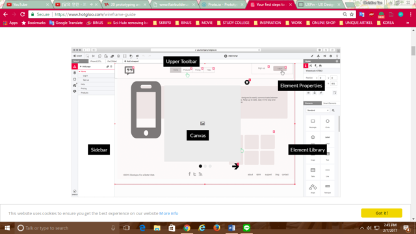The width and height of the screenshot is (416, 234).
Task: Bookmark this page with the star icon
Action: 352,14
